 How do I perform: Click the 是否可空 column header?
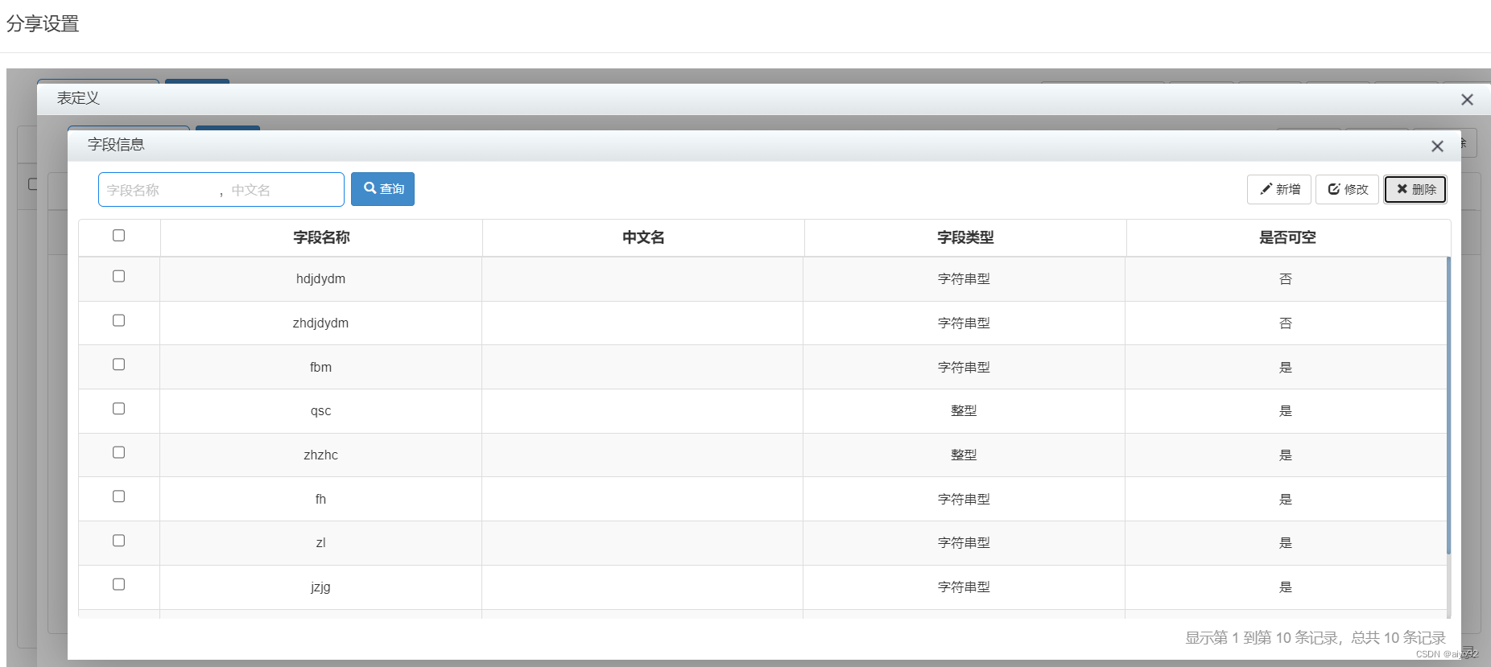click(1287, 237)
